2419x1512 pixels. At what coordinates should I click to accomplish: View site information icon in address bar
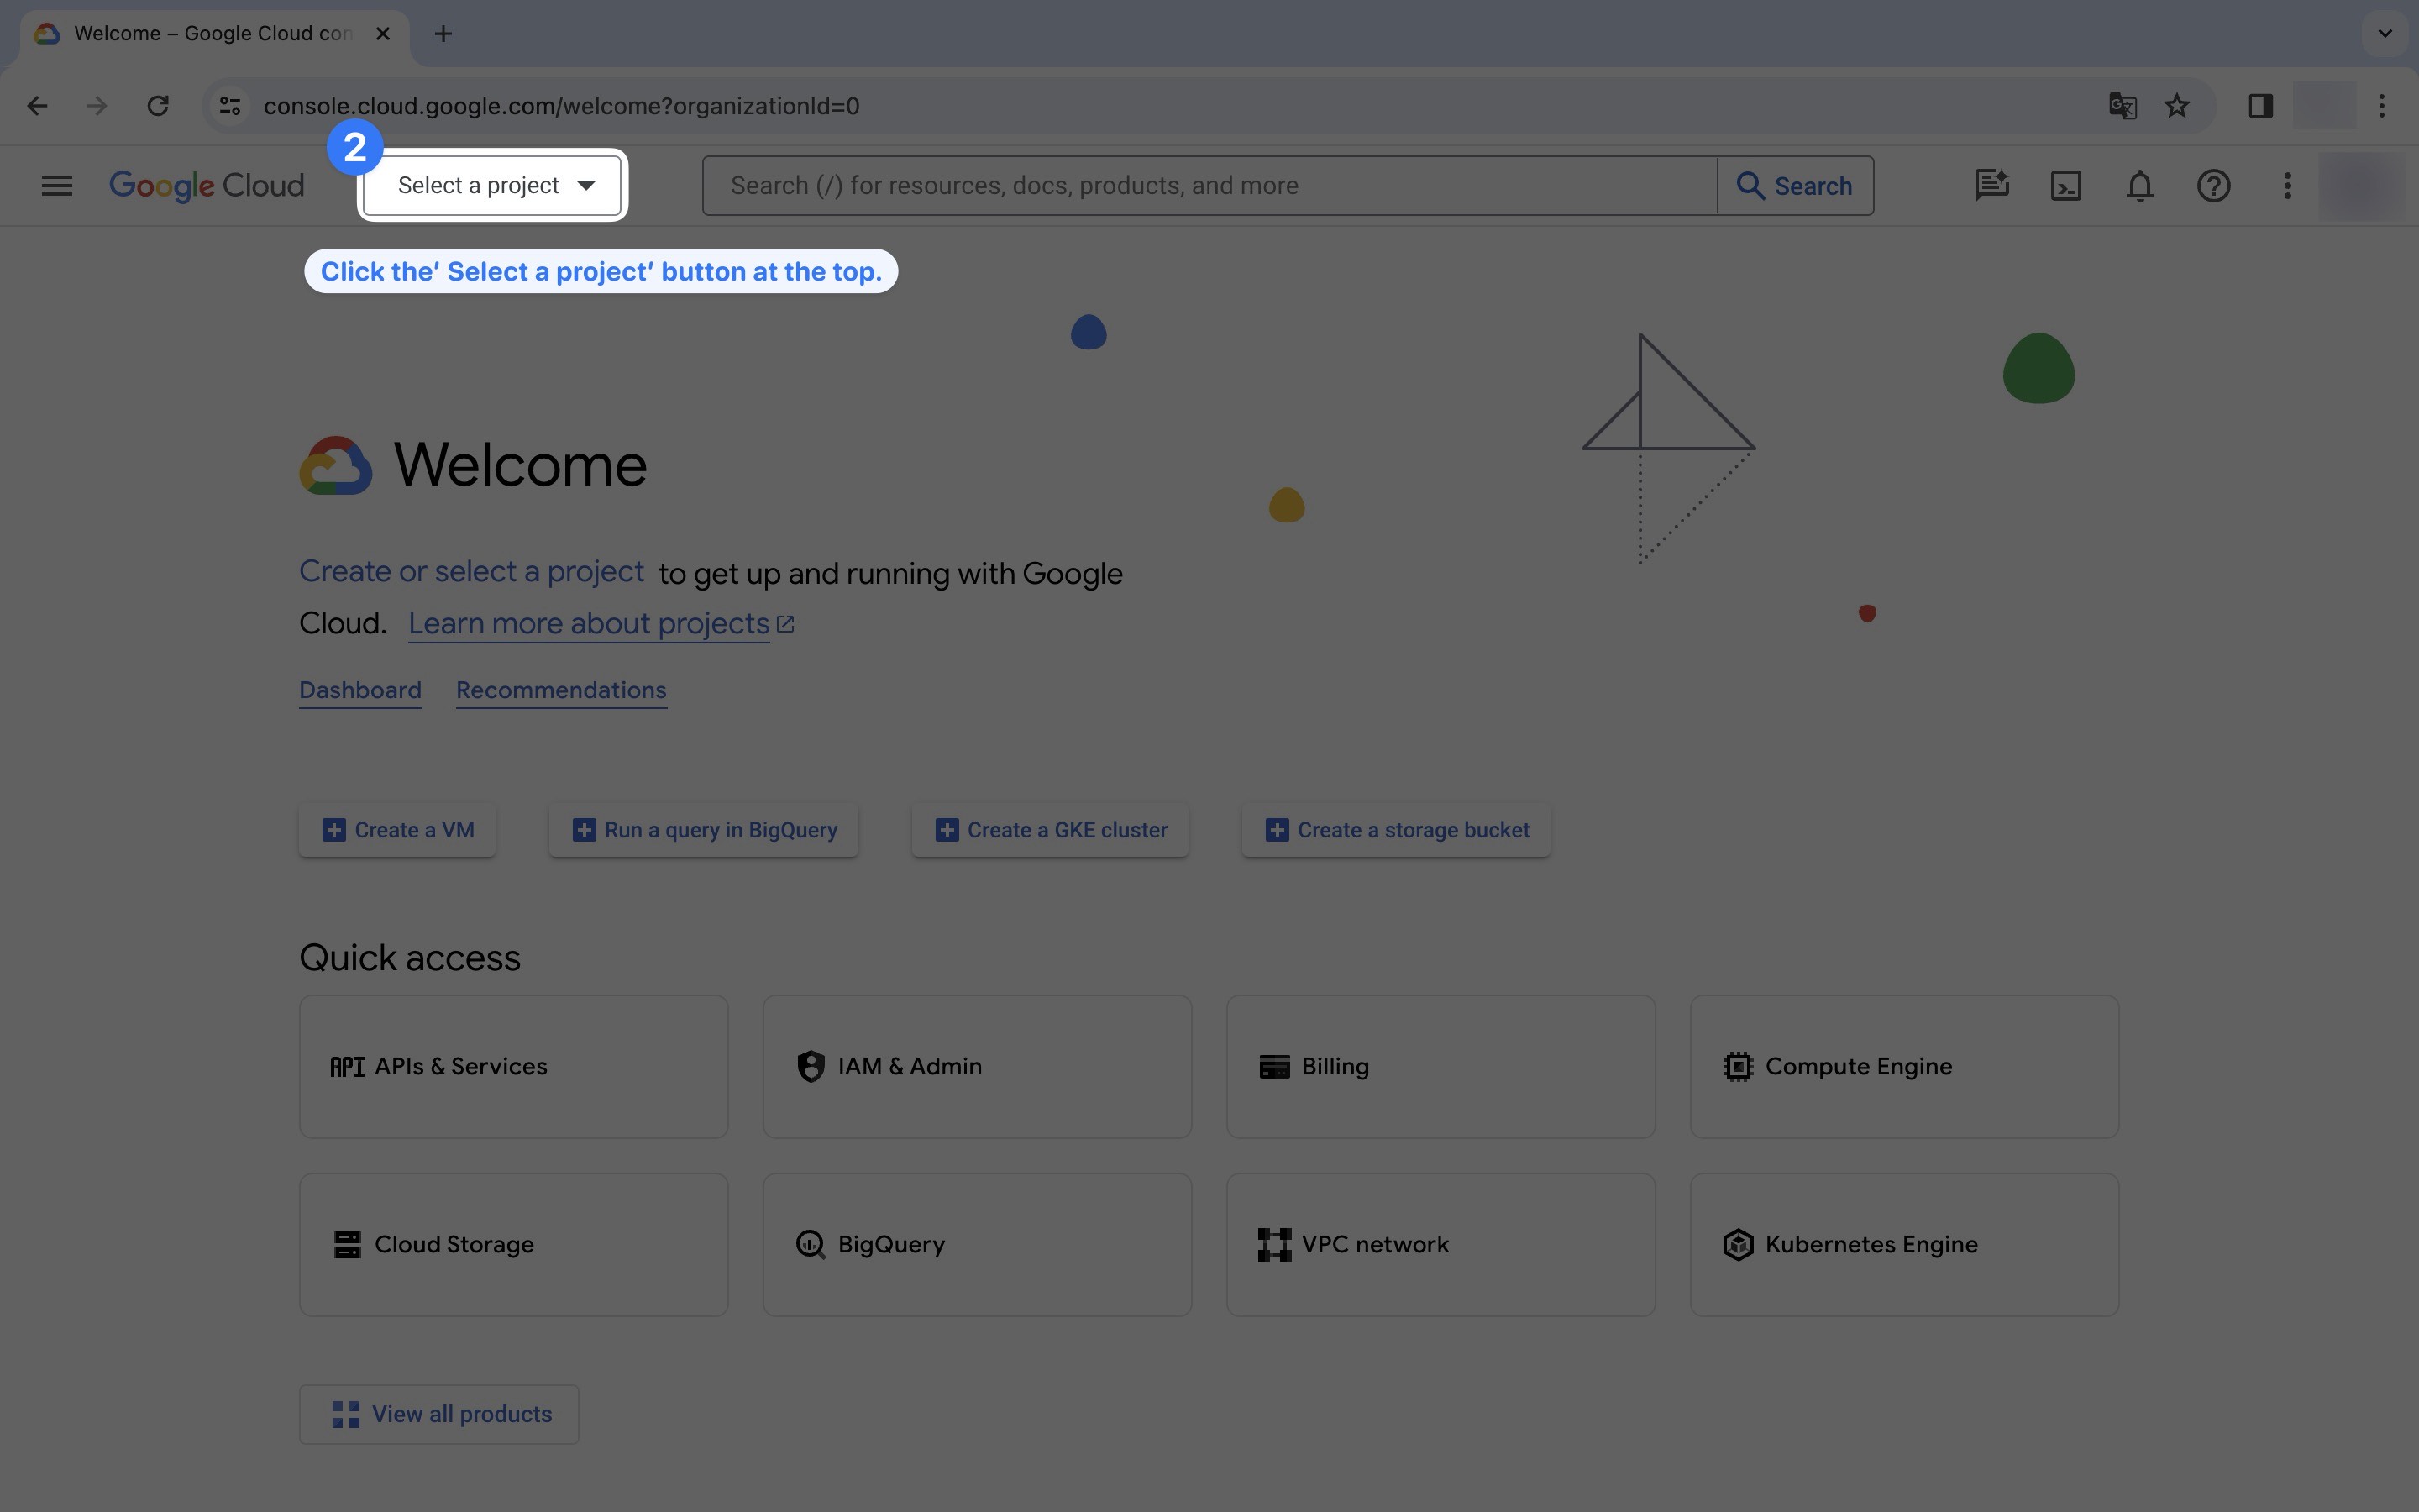[230, 106]
